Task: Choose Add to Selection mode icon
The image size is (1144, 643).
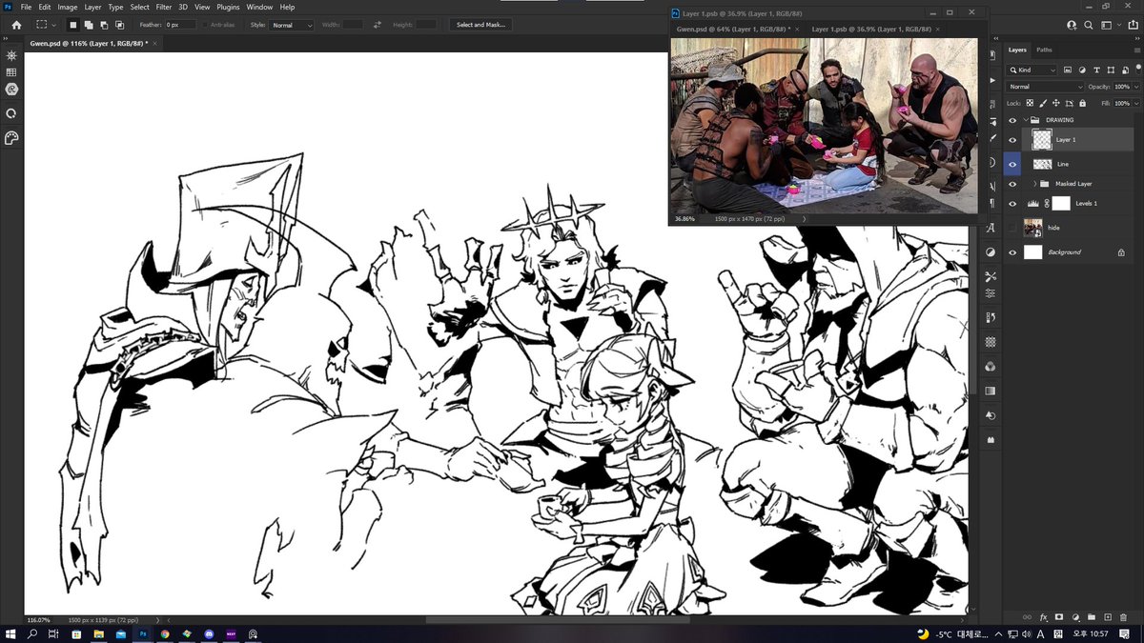Action: (x=88, y=25)
